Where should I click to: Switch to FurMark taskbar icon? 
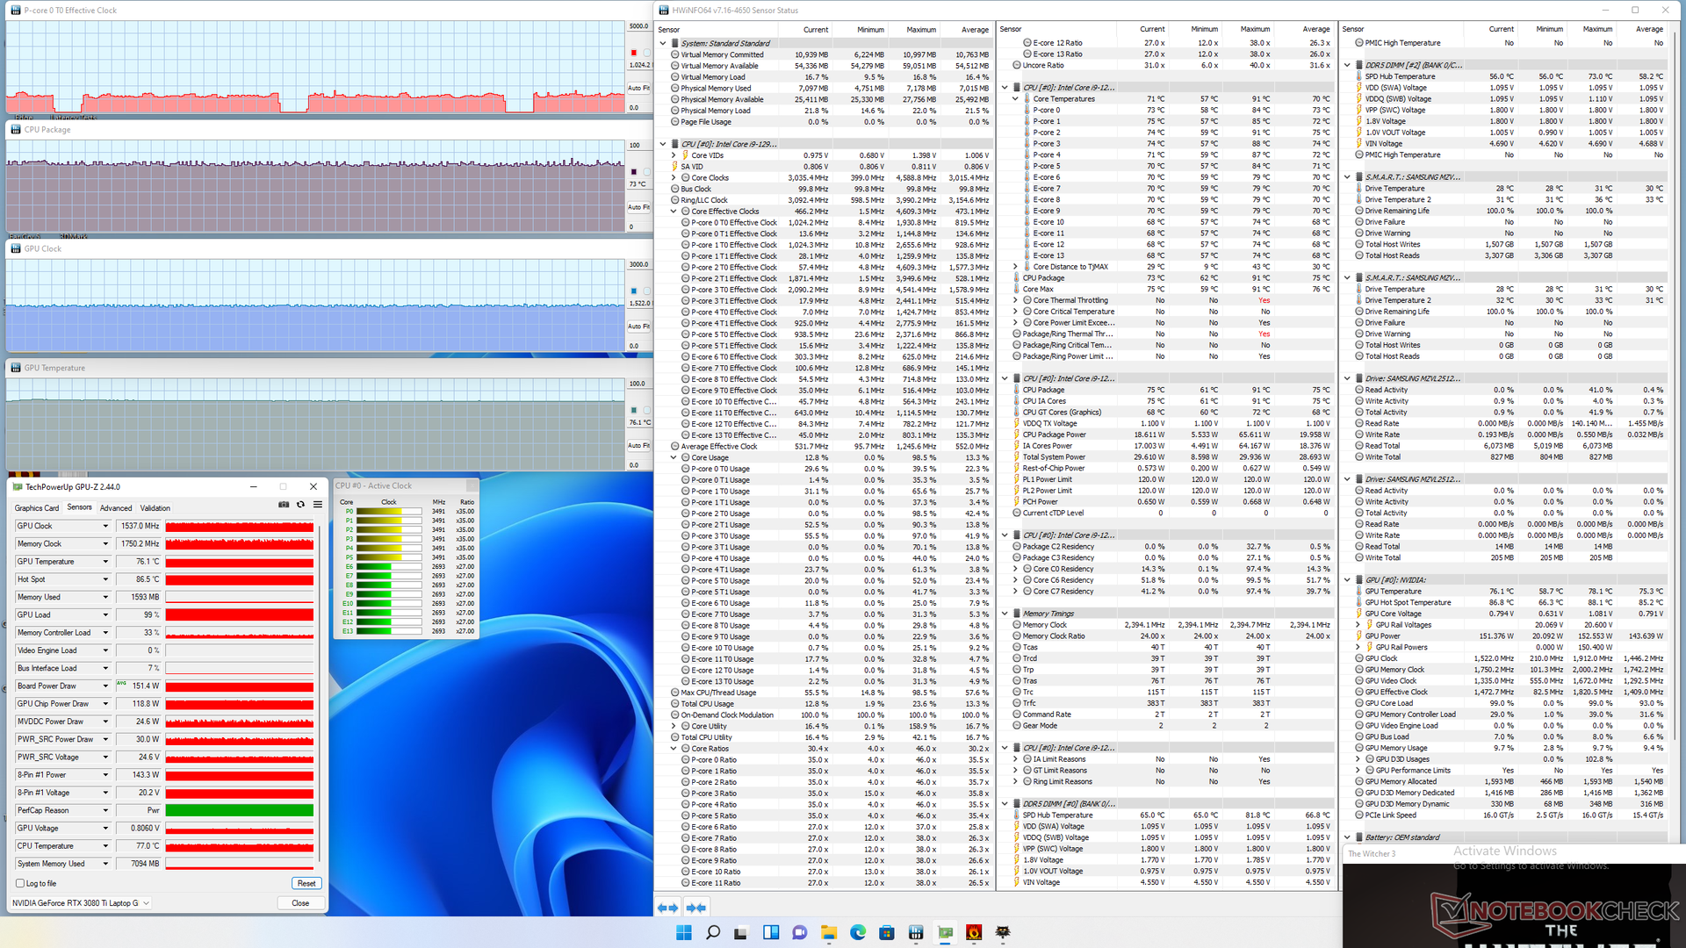pyautogui.click(x=974, y=932)
